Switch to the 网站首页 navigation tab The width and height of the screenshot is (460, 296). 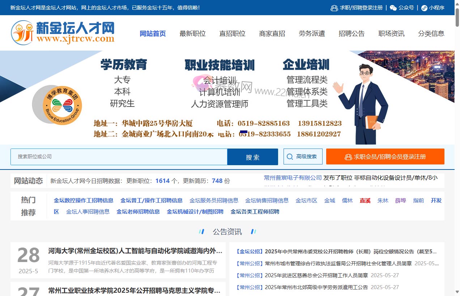[153, 33]
